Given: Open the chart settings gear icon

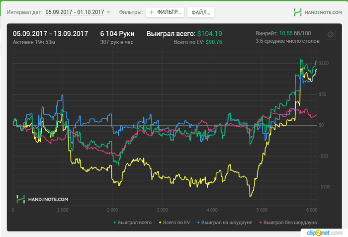Looking at the screenshot, I should point(331,35).
